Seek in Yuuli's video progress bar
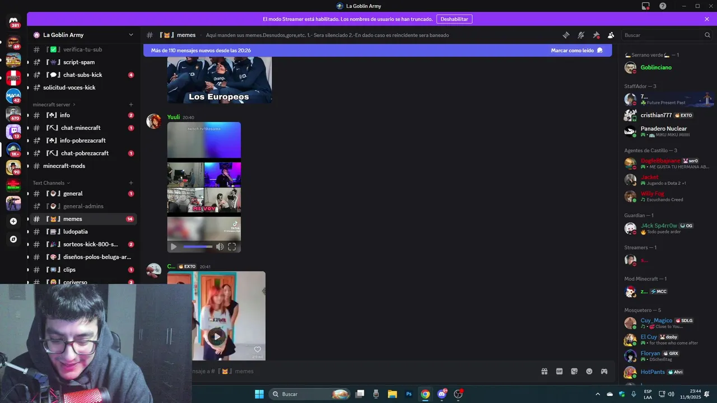Screen dimensions: 717x403 point(198,247)
